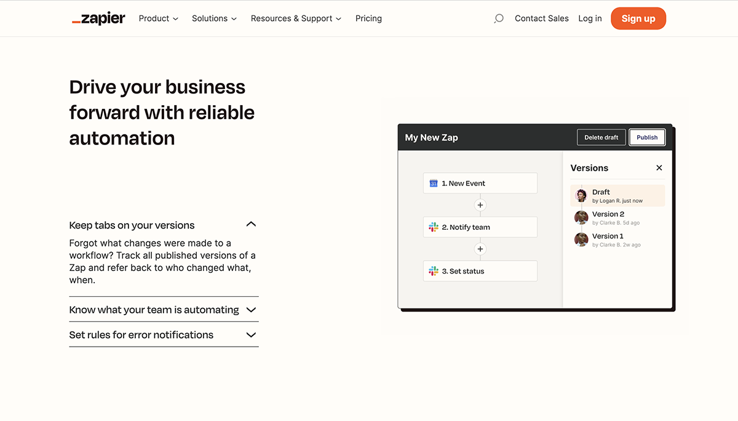Click Logan R.'s avatar next to Draft

[581, 195]
